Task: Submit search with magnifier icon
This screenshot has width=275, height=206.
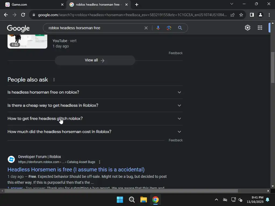Action: pos(180,28)
